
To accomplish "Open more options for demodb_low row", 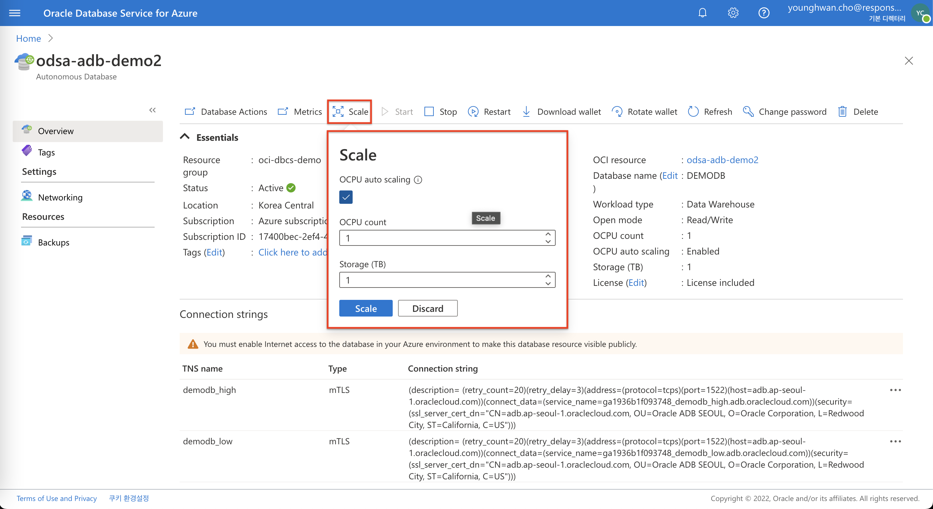I will (895, 441).
